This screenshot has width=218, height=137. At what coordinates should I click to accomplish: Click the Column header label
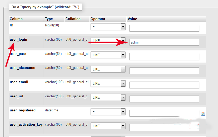[16, 19]
